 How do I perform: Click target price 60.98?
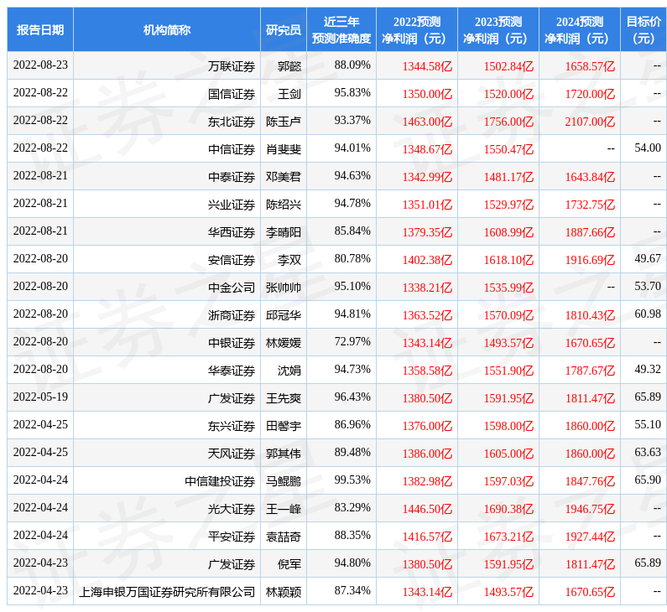point(648,314)
